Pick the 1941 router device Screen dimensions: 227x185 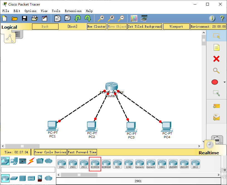click(x=62, y=164)
